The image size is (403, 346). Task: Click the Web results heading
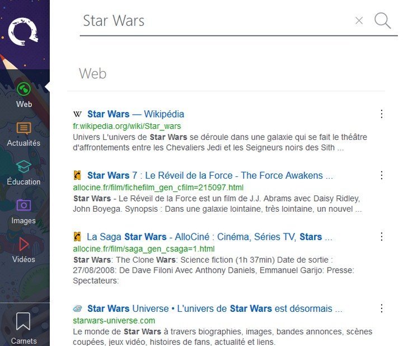pyautogui.click(x=92, y=73)
